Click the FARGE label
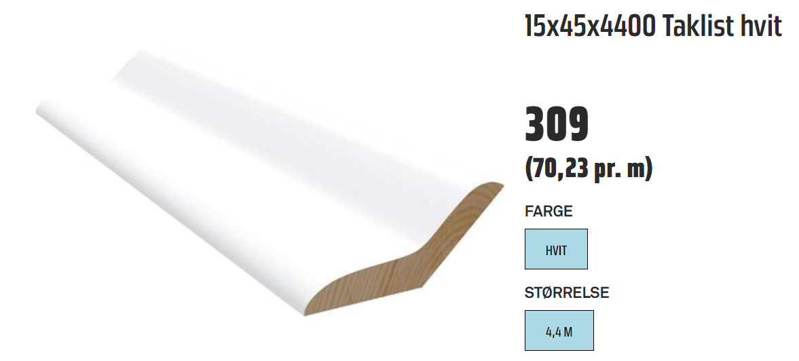The image size is (799, 361). 549,211
